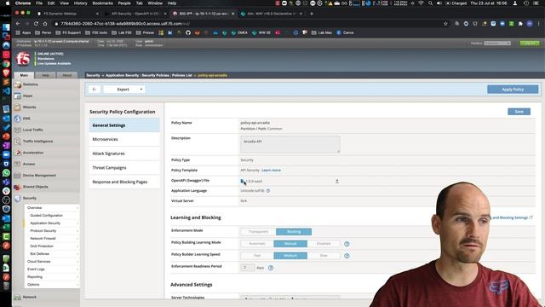
Task: Open the Bookmarks menu in the menu bar
Action: pos(102,3)
